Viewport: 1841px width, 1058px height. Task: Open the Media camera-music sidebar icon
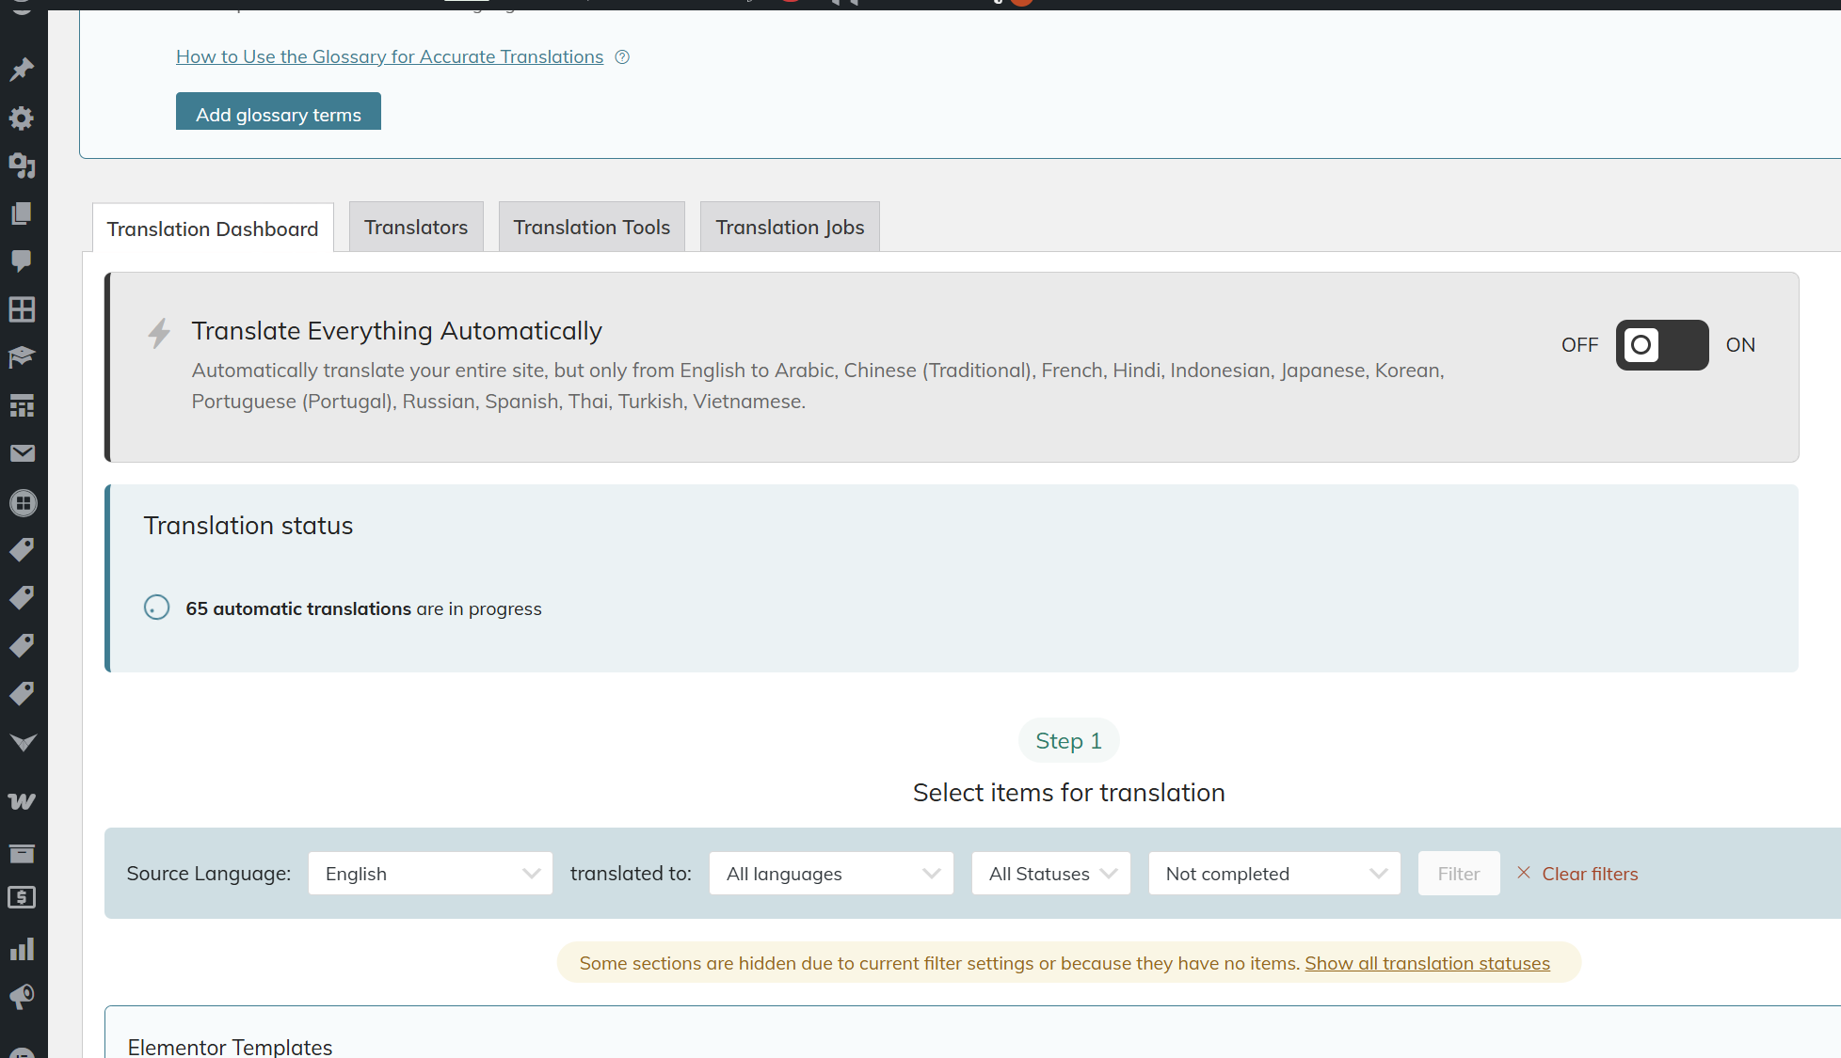click(x=22, y=166)
